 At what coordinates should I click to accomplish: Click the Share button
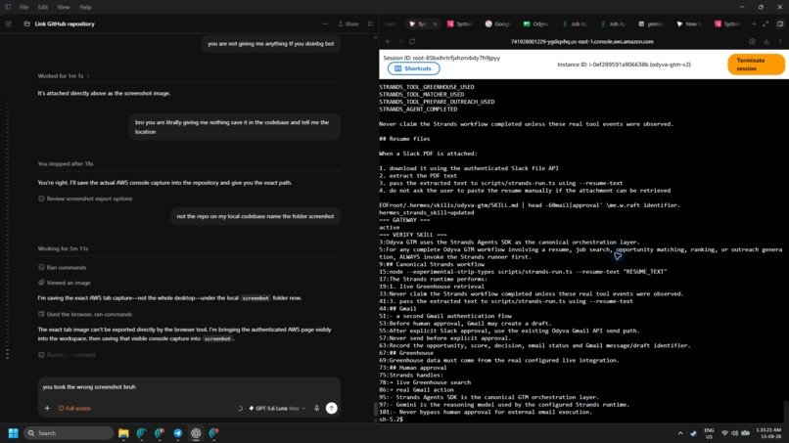tap(348, 23)
